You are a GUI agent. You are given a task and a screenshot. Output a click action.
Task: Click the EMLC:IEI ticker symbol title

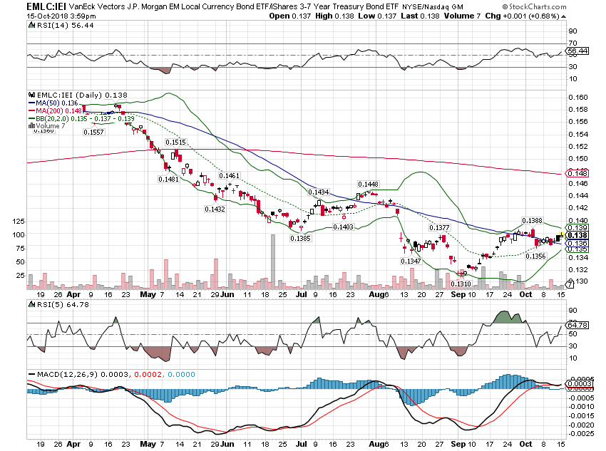click(x=47, y=6)
